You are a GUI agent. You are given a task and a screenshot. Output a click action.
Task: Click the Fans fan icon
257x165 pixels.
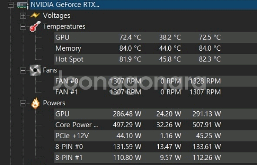tap(35, 70)
